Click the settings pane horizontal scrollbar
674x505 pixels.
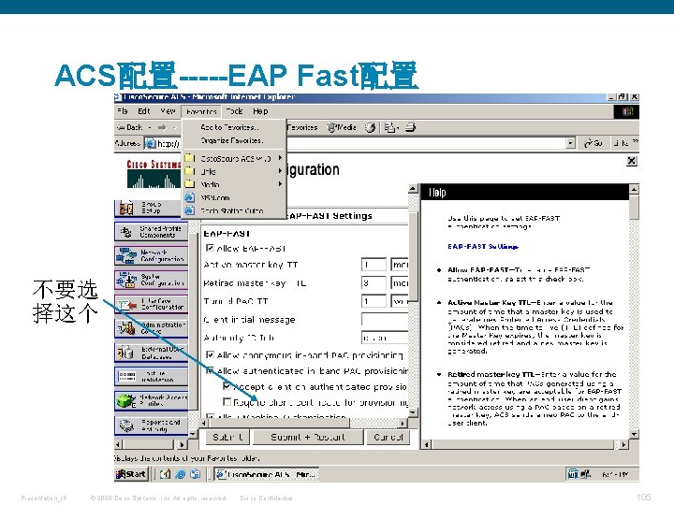click(303, 423)
